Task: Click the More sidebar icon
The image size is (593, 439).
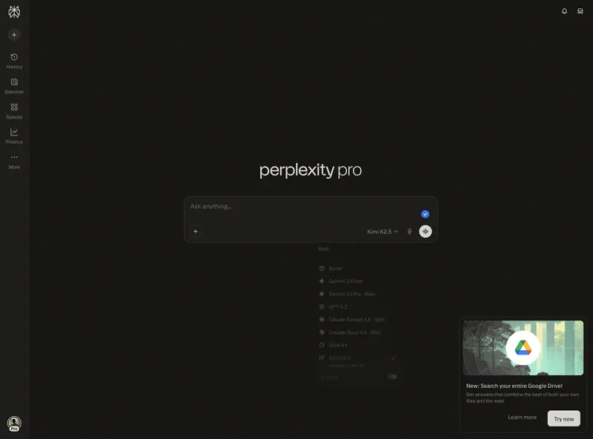Action: pos(14,161)
